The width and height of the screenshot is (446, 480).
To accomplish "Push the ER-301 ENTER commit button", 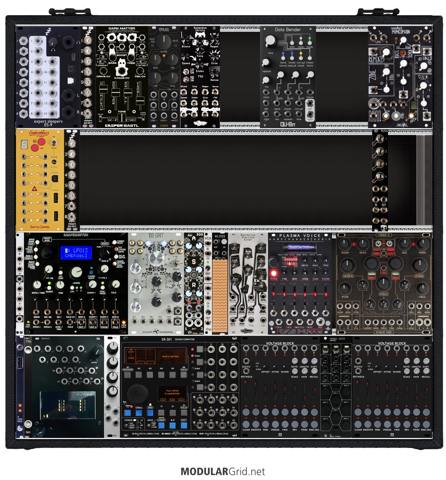I will coord(161,425).
